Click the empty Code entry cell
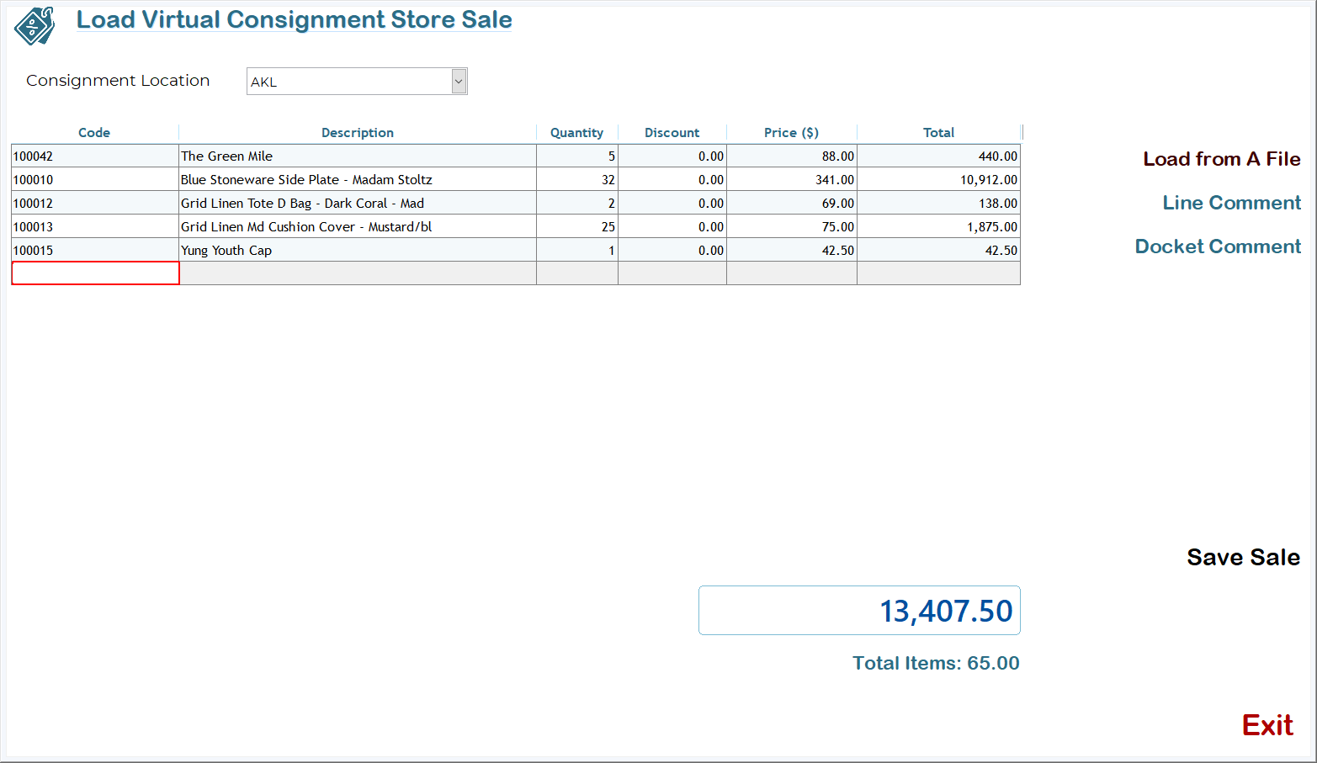Image resolution: width=1317 pixels, height=763 pixels. click(x=95, y=273)
